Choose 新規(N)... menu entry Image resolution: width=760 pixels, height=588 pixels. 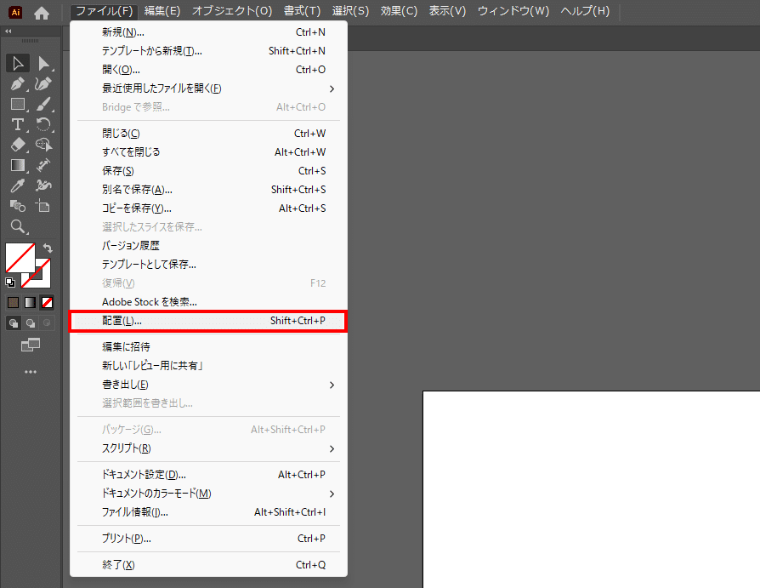(x=208, y=32)
